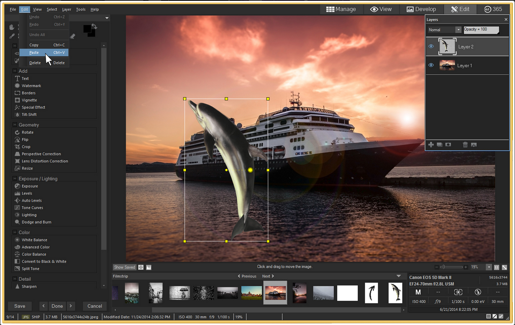The image size is (515, 325).
Task: Add layer mask icon in Layers panel
Action: pyautogui.click(x=448, y=145)
